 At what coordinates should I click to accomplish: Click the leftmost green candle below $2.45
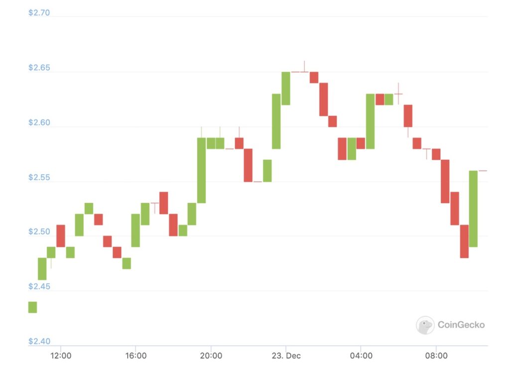pyautogui.click(x=32, y=307)
